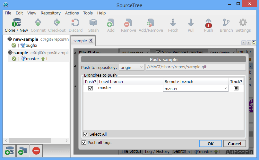Click the add repository database icon at bottom
Image resolution: width=259 pixels, height=160 pixels.
tap(9, 151)
